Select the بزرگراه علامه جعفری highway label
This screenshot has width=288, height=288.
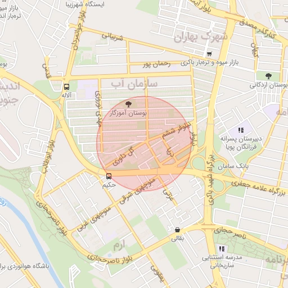coord(258,188)
